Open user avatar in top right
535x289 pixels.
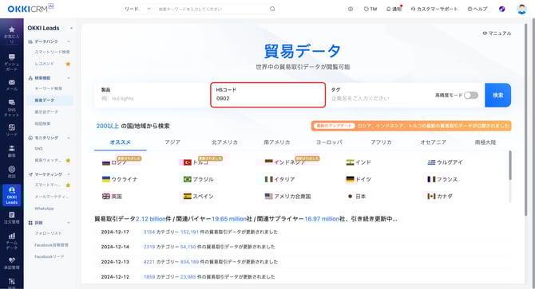pos(521,9)
